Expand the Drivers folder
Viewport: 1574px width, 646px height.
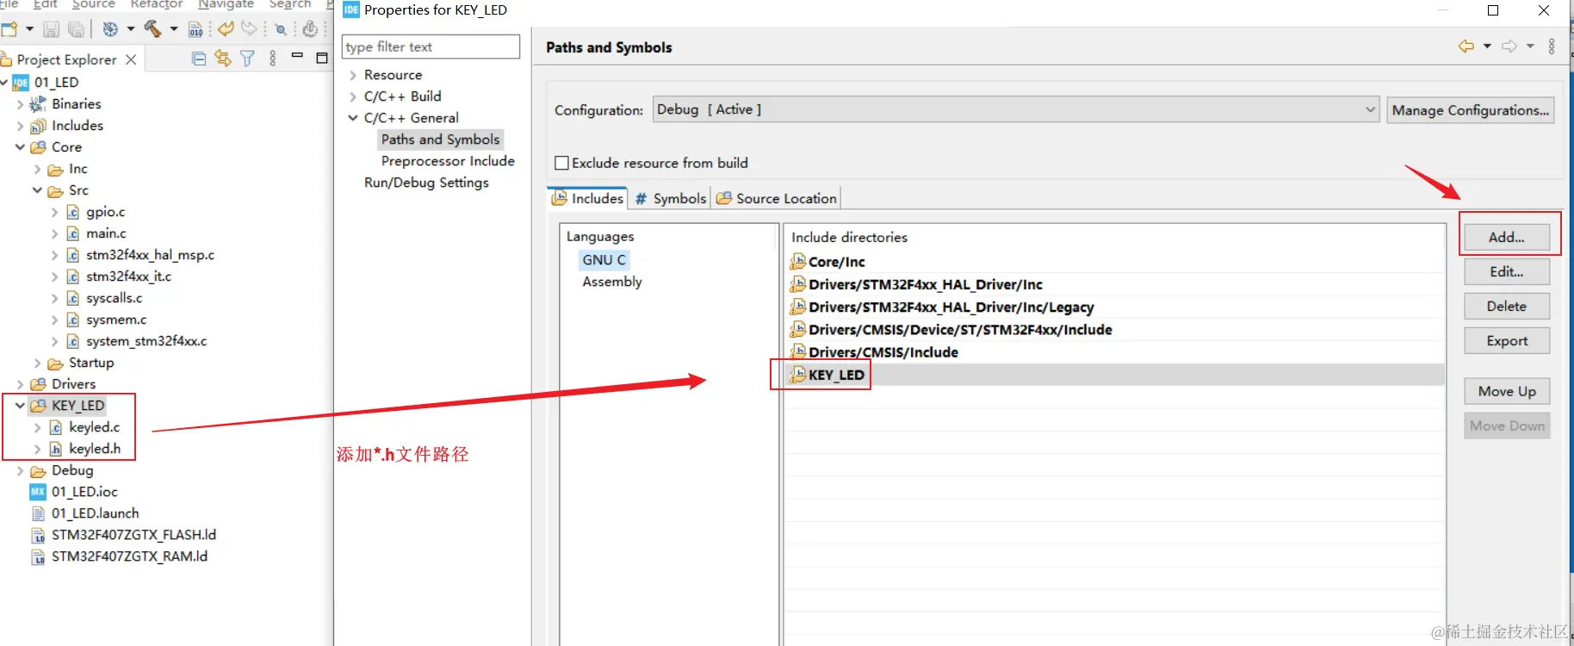coord(20,384)
